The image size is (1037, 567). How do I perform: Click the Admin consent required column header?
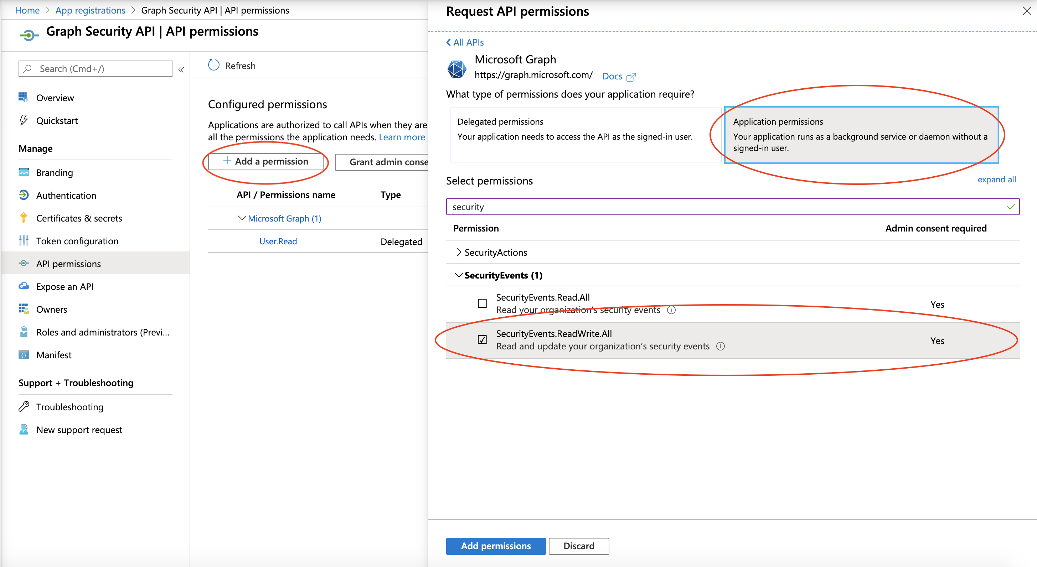pyautogui.click(x=935, y=228)
